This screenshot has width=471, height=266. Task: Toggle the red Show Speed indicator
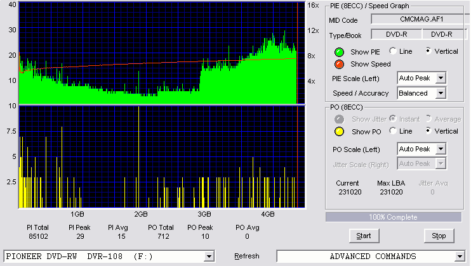click(339, 64)
